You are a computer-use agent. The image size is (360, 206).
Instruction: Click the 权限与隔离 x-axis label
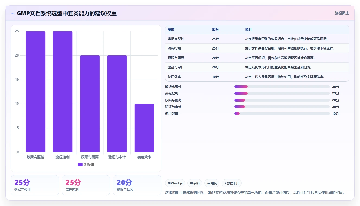pyautogui.click(x=90, y=157)
